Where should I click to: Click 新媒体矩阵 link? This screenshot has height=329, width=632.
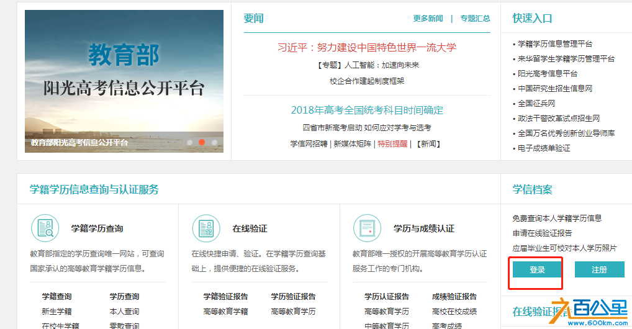tap(352, 144)
